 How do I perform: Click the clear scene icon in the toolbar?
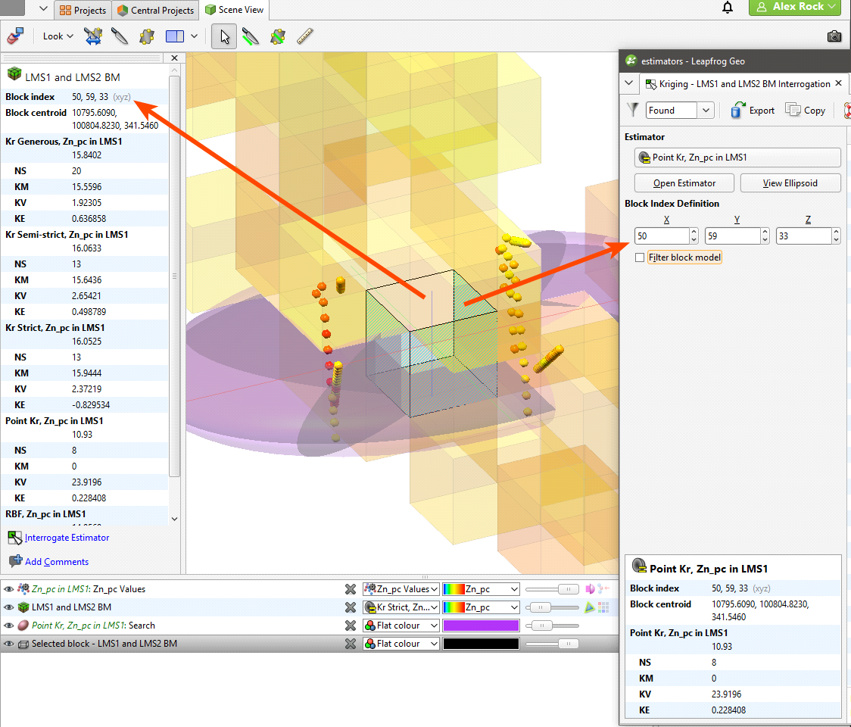[x=16, y=36]
